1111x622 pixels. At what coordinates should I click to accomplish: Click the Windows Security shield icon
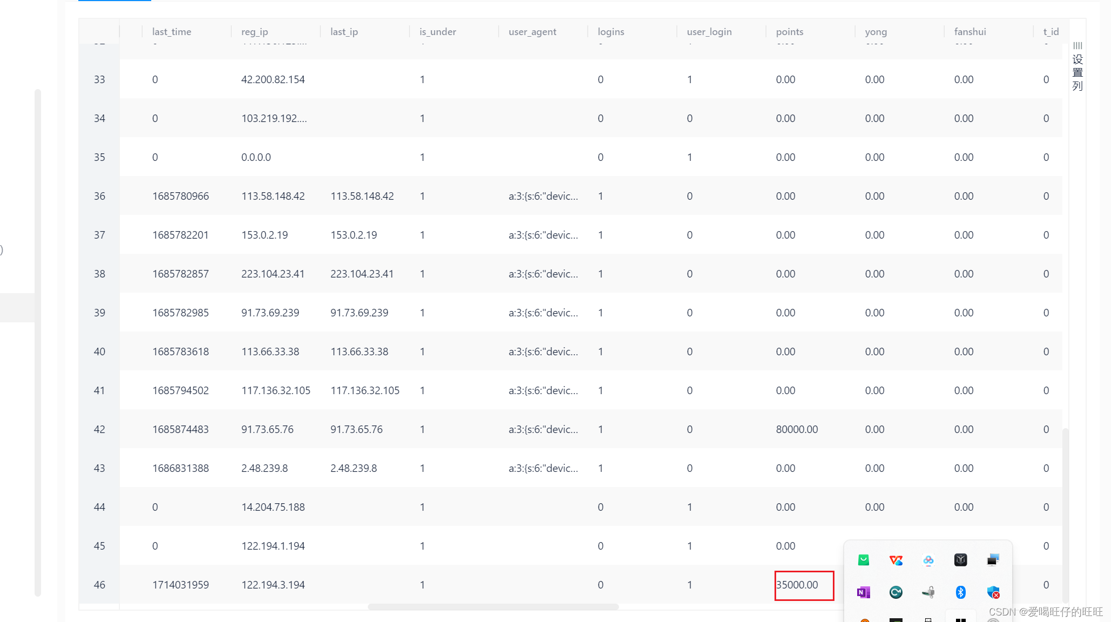pos(993,592)
